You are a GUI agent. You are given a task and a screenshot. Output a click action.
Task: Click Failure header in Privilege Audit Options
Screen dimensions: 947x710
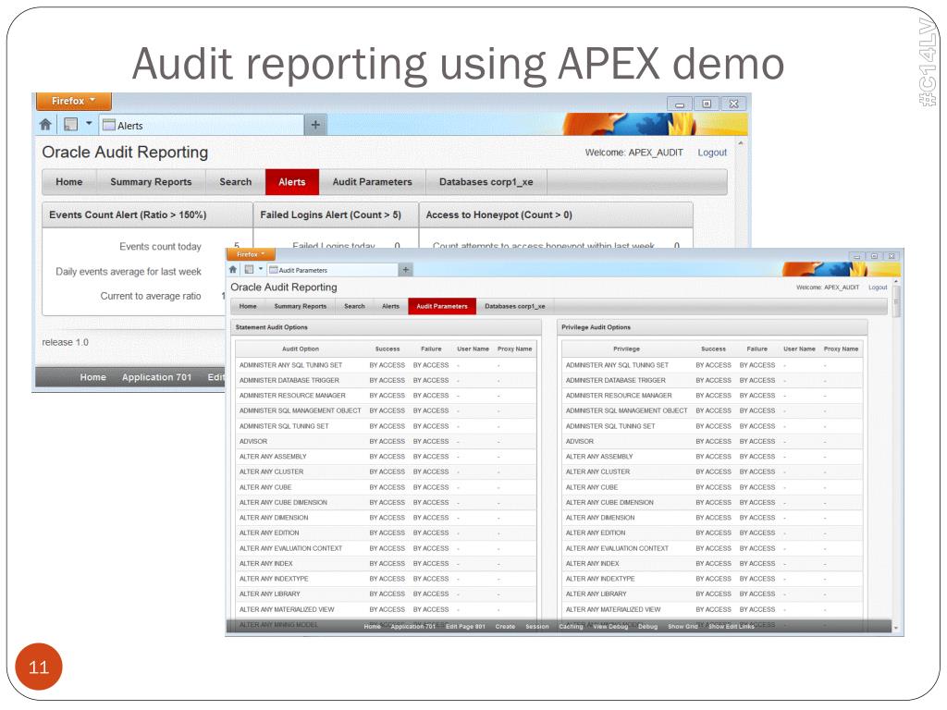[756, 349]
